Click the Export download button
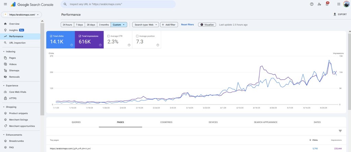The width and height of the screenshot is (351, 152). click(340, 14)
